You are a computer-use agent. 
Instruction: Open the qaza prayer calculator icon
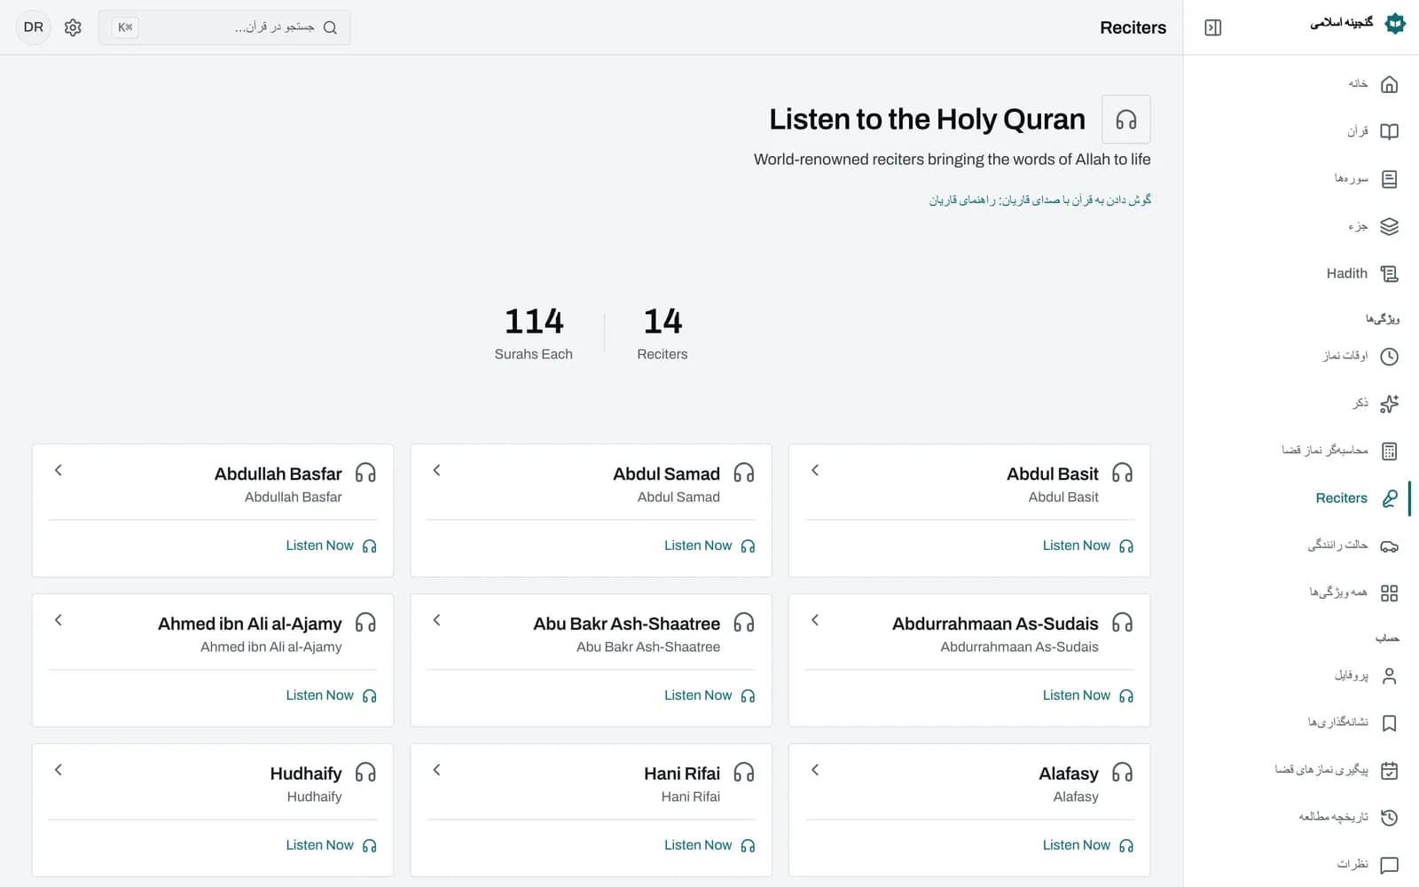point(1389,451)
